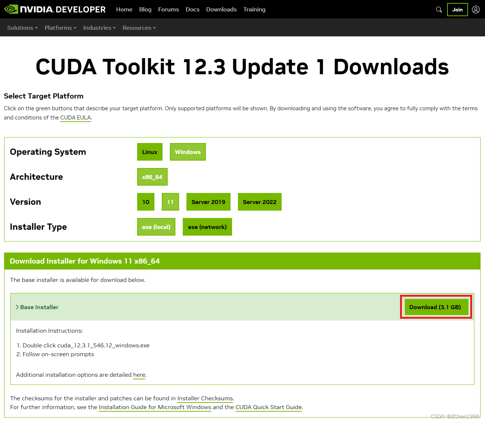The image size is (485, 422).
Task: Open the Downloads nav item
Action: coord(221,10)
